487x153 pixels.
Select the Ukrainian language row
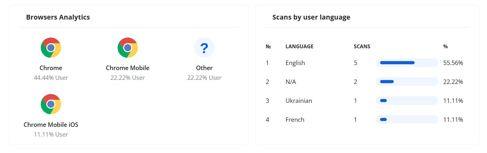(367, 101)
